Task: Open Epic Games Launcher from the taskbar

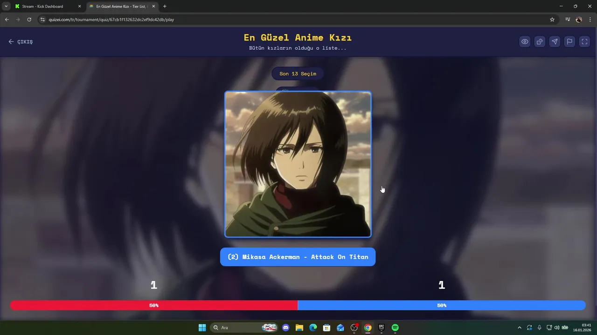Action: [x=382, y=328]
